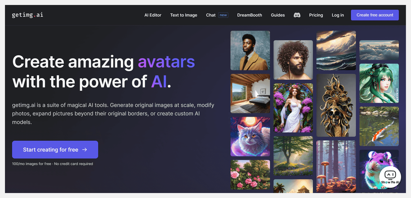Click the Show Me AI robot badge

[390, 177]
